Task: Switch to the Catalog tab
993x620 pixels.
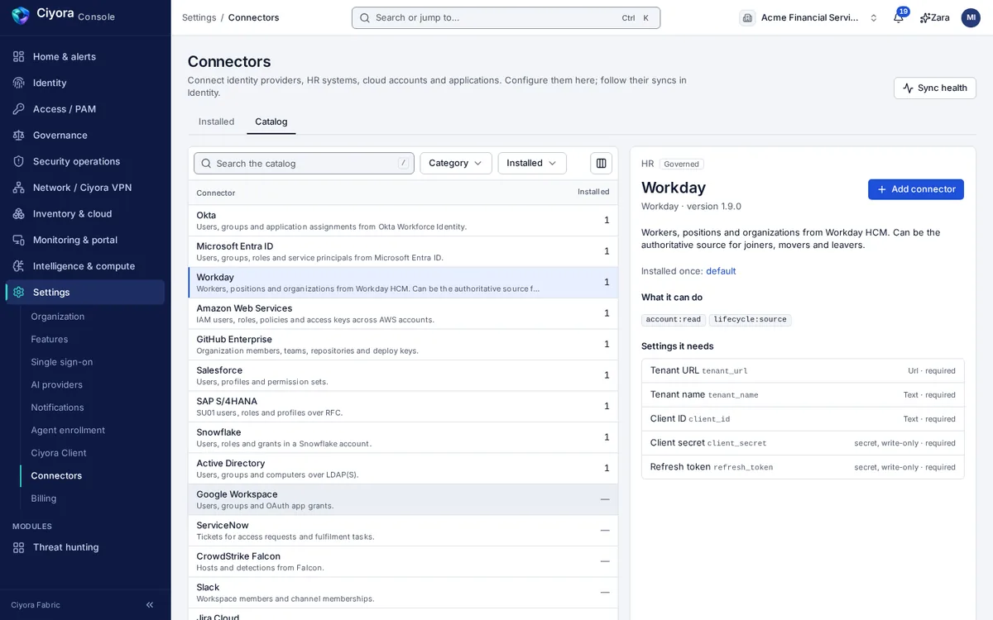Action: click(x=271, y=122)
